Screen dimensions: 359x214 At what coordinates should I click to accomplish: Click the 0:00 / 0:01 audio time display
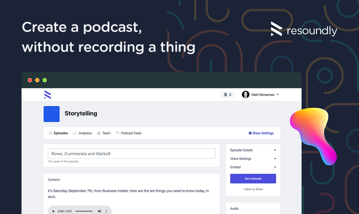pyautogui.click(x=65, y=211)
